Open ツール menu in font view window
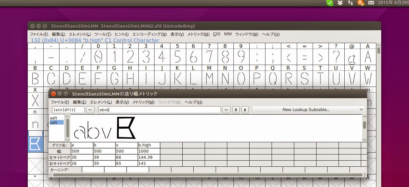409x187 pixels. click(x=102, y=34)
